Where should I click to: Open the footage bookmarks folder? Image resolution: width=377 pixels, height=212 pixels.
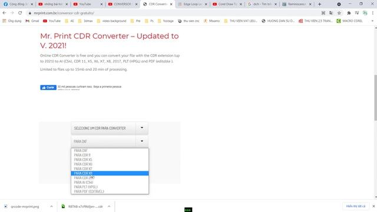point(166,21)
